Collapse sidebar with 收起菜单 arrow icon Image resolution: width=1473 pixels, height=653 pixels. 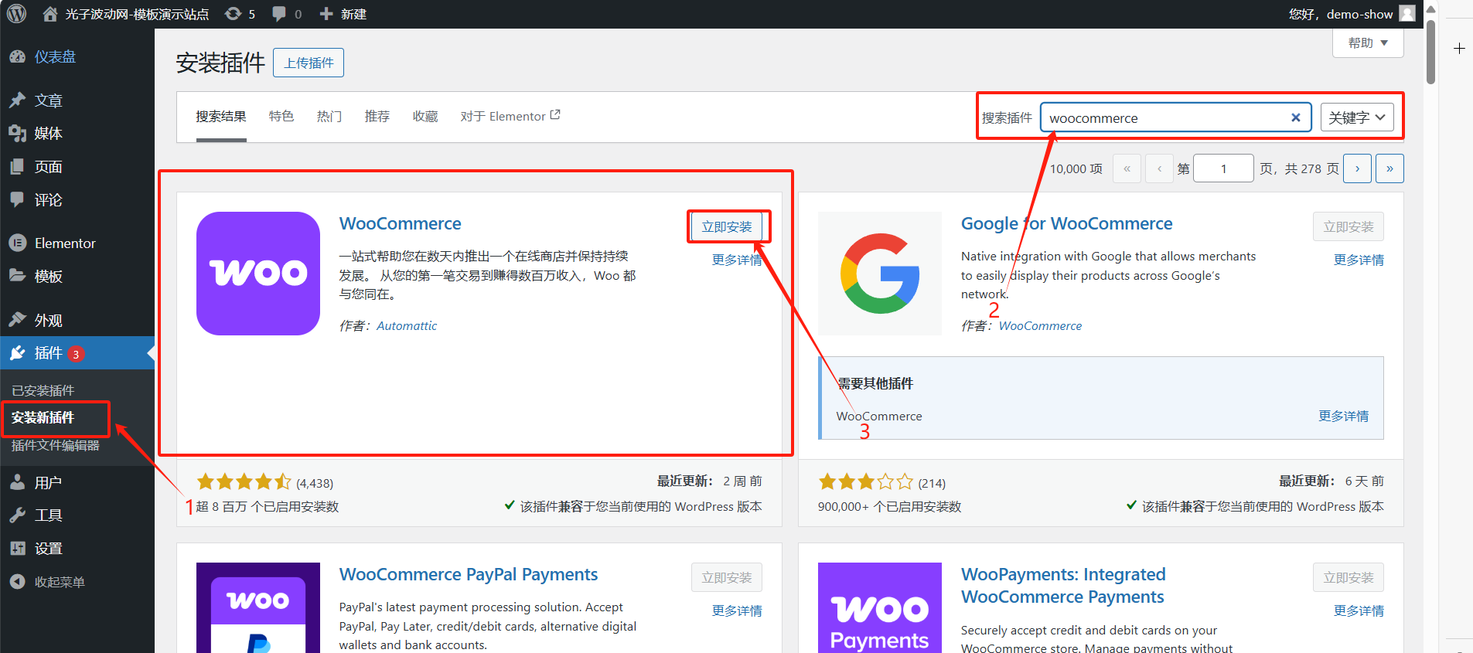click(18, 582)
